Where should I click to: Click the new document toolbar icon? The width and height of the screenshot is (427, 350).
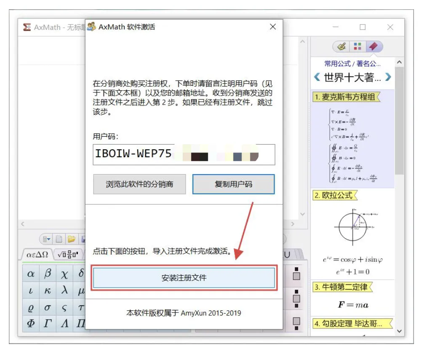pos(59,239)
